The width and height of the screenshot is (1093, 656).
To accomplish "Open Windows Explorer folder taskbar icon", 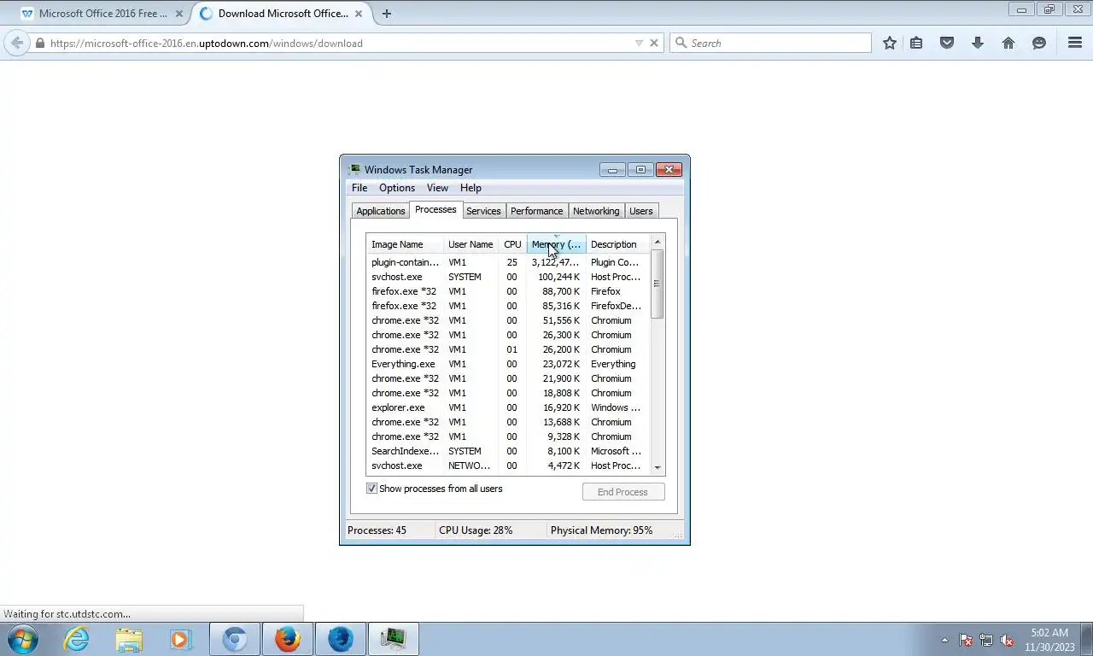I will 129,639.
